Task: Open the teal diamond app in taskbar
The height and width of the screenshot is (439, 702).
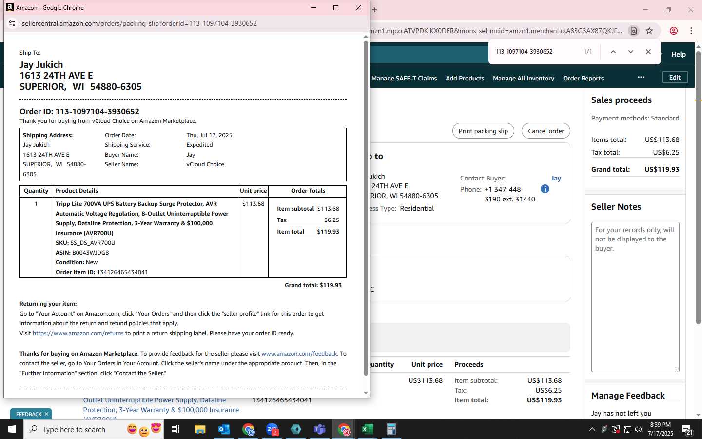Action: [296, 429]
